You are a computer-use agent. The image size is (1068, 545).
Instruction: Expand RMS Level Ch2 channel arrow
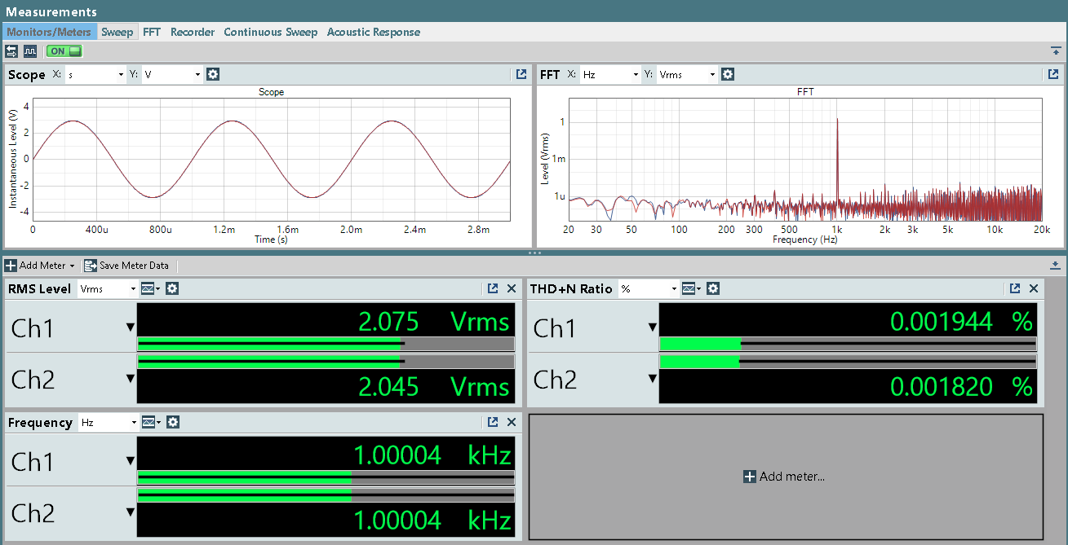(x=130, y=379)
